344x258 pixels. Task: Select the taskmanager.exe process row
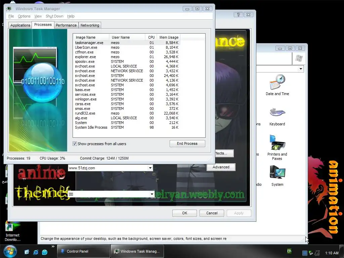[x=127, y=43]
